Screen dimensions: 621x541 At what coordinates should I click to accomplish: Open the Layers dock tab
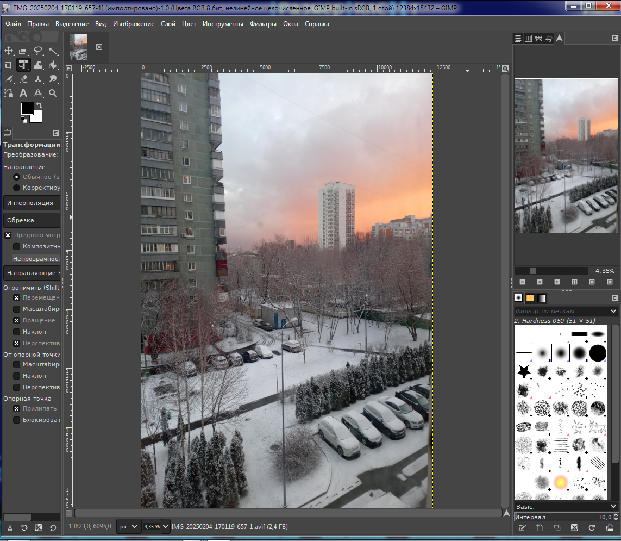[518, 39]
